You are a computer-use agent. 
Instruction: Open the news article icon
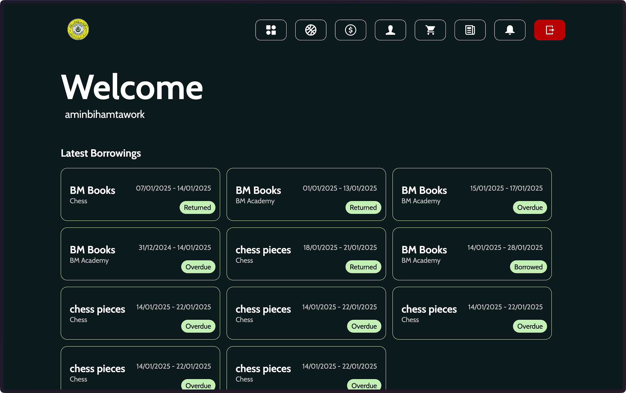(x=470, y=30)
